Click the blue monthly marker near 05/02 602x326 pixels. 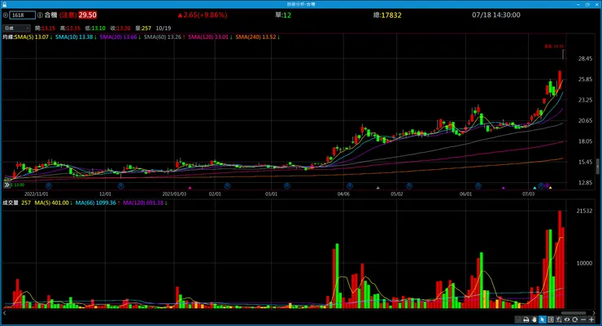[409, 186]
